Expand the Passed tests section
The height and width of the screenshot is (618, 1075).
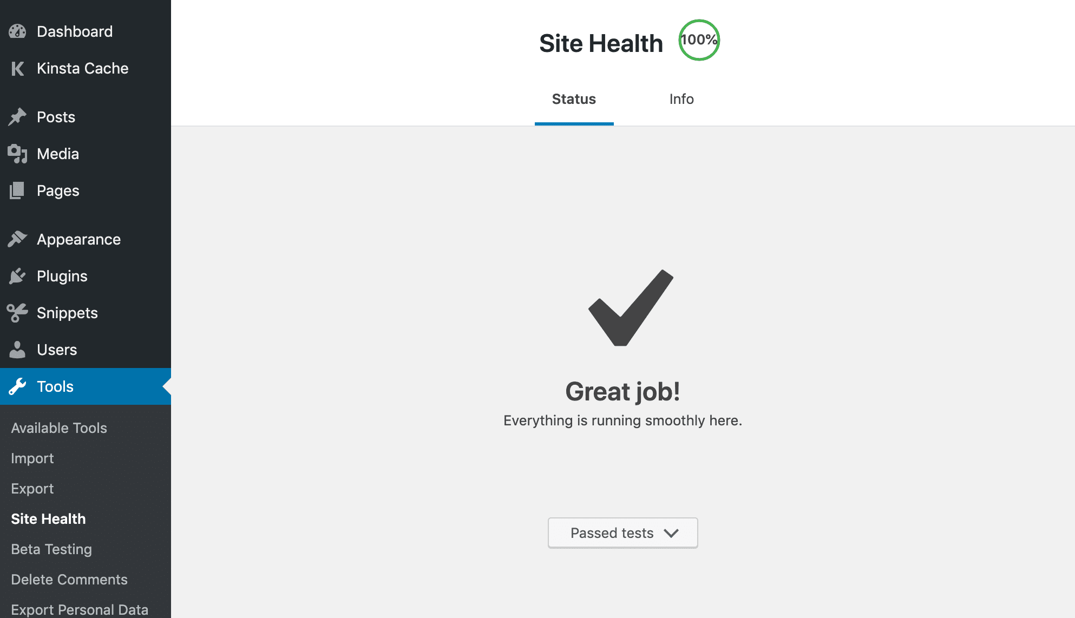pos(622,532)
